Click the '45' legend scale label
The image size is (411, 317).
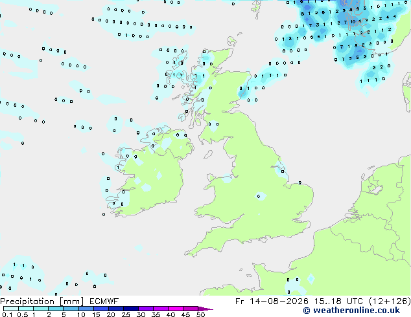click(x=185, y=314)
